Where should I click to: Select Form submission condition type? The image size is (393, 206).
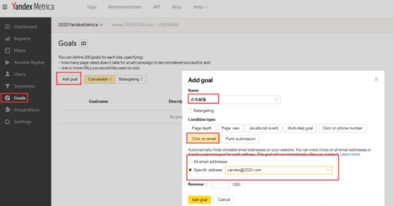240,139
